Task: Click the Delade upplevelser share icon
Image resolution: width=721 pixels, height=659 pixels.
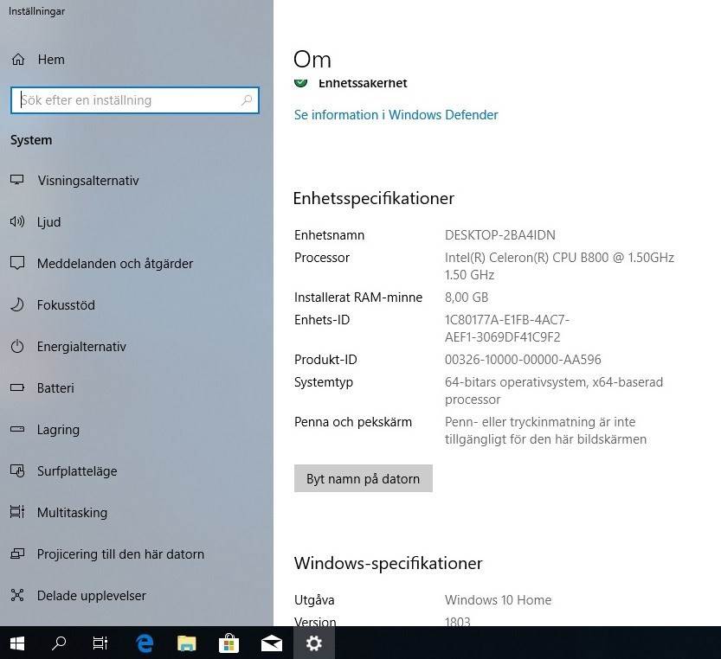Action: 17,595
